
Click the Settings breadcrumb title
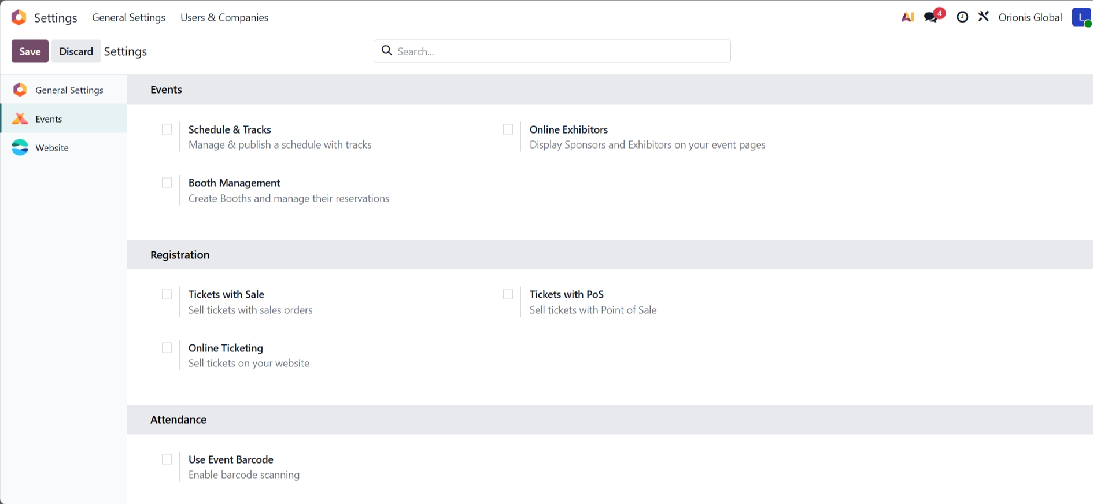[125, 51]
